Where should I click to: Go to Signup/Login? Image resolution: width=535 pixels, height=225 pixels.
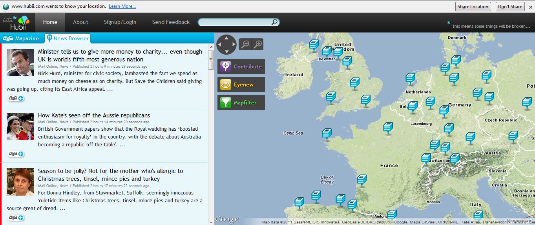click(120, 22)
